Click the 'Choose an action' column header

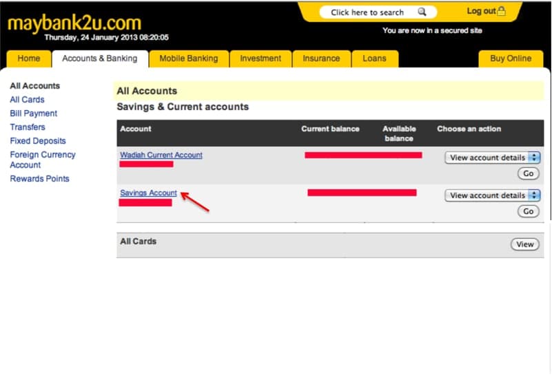(x=469, y=129)
